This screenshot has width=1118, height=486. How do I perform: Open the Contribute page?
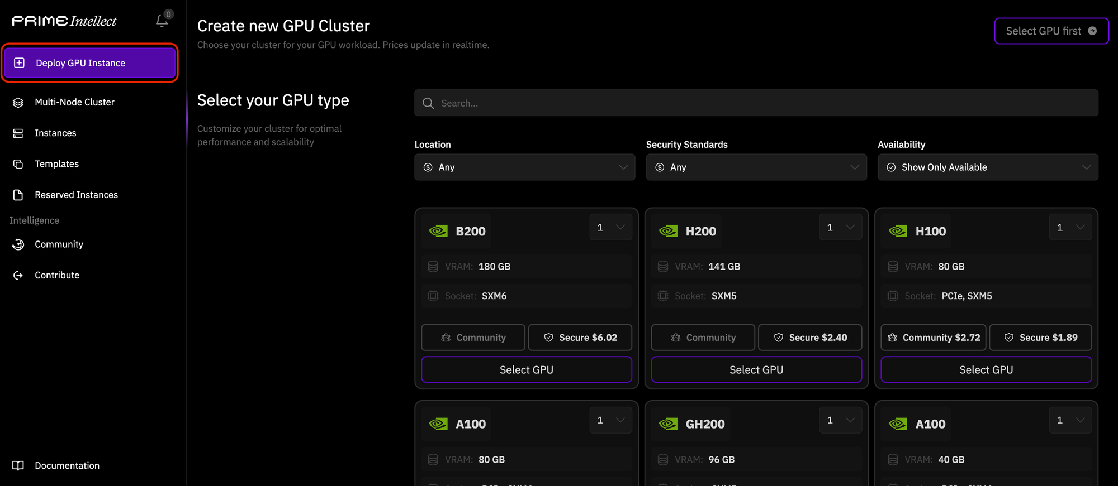(x=57, y=275)
